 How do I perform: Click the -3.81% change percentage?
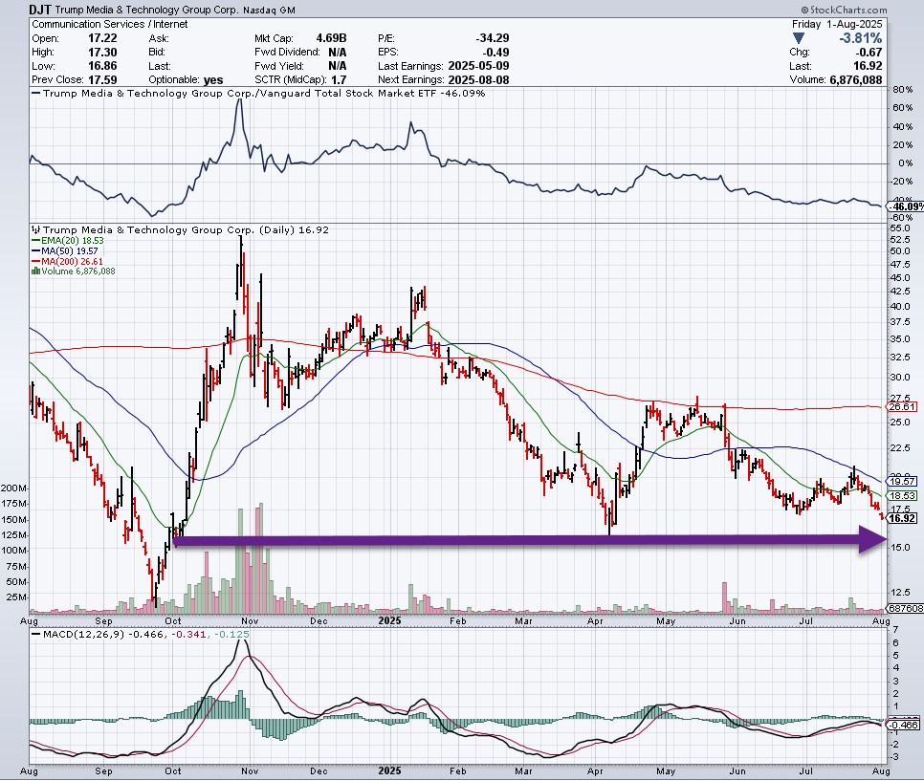pyautogui.click(x=860, y=39)
